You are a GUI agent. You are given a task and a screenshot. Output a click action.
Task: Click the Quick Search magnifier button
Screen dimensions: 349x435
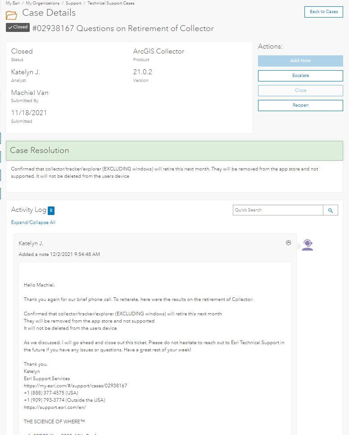tap(331, 210)
